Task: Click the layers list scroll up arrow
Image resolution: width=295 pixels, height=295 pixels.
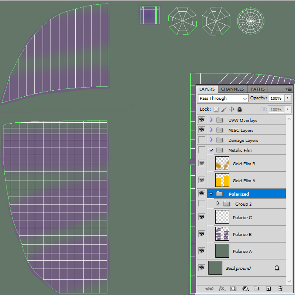Action: click(x=289, y=119)
